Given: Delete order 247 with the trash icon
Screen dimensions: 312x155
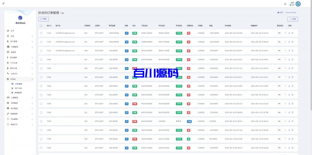Looking at the screenshot, I should (292, 59).
